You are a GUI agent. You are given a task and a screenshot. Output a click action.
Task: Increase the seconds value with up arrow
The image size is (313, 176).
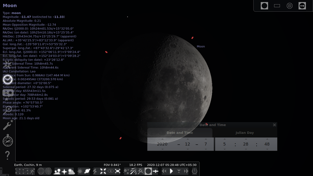[x=267, y=139]
